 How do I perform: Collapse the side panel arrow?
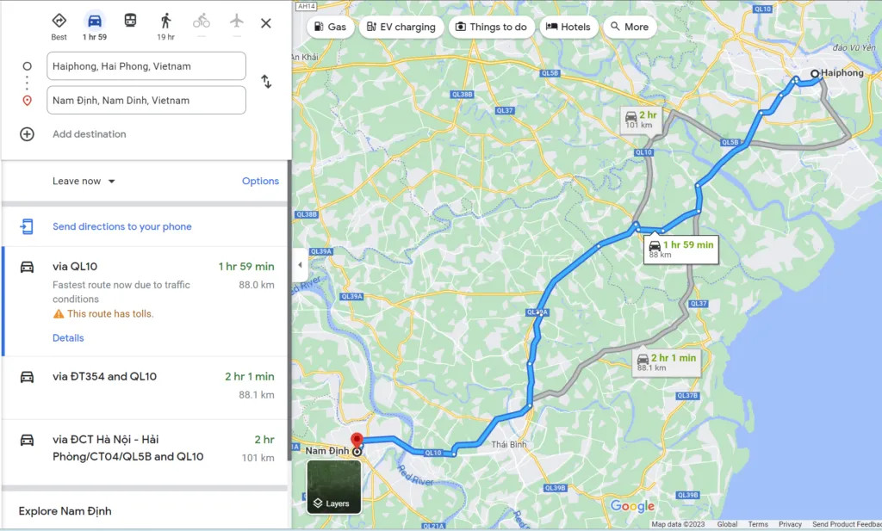click(300, 265)
